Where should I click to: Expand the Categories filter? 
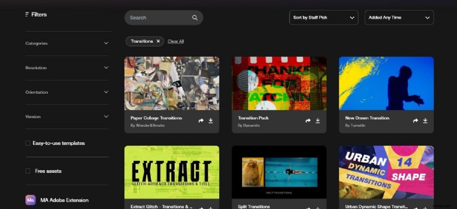coord(67,43)
